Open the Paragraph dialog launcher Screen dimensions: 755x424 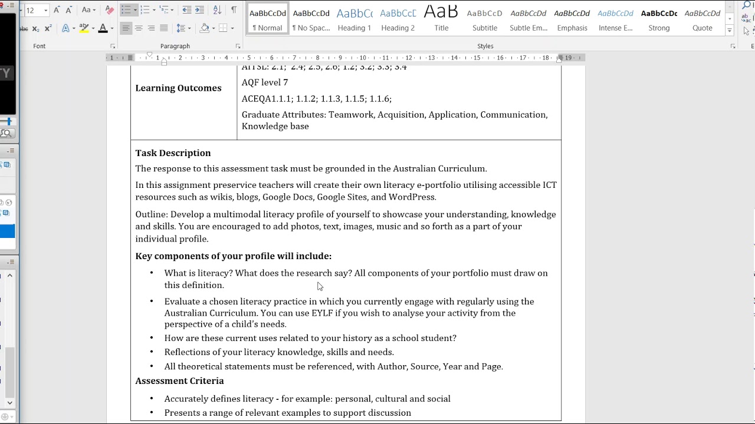[238, 46]
